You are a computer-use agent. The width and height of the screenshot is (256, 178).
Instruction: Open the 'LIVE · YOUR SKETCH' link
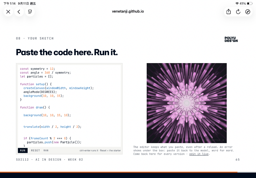[x=207, y=140]
